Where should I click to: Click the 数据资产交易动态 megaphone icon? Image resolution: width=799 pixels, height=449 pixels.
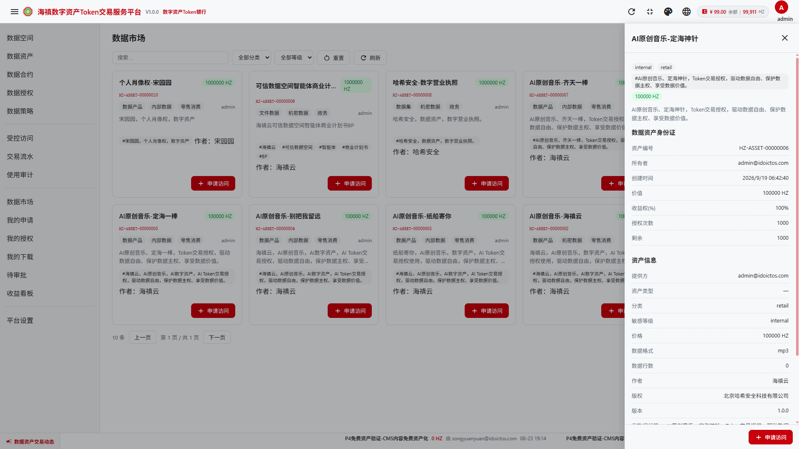(9, 442)
